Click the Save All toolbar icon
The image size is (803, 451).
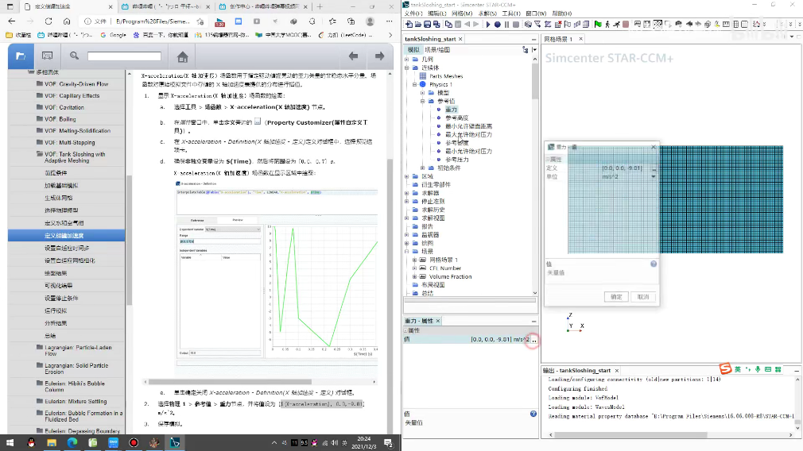[x=436, y=24]
